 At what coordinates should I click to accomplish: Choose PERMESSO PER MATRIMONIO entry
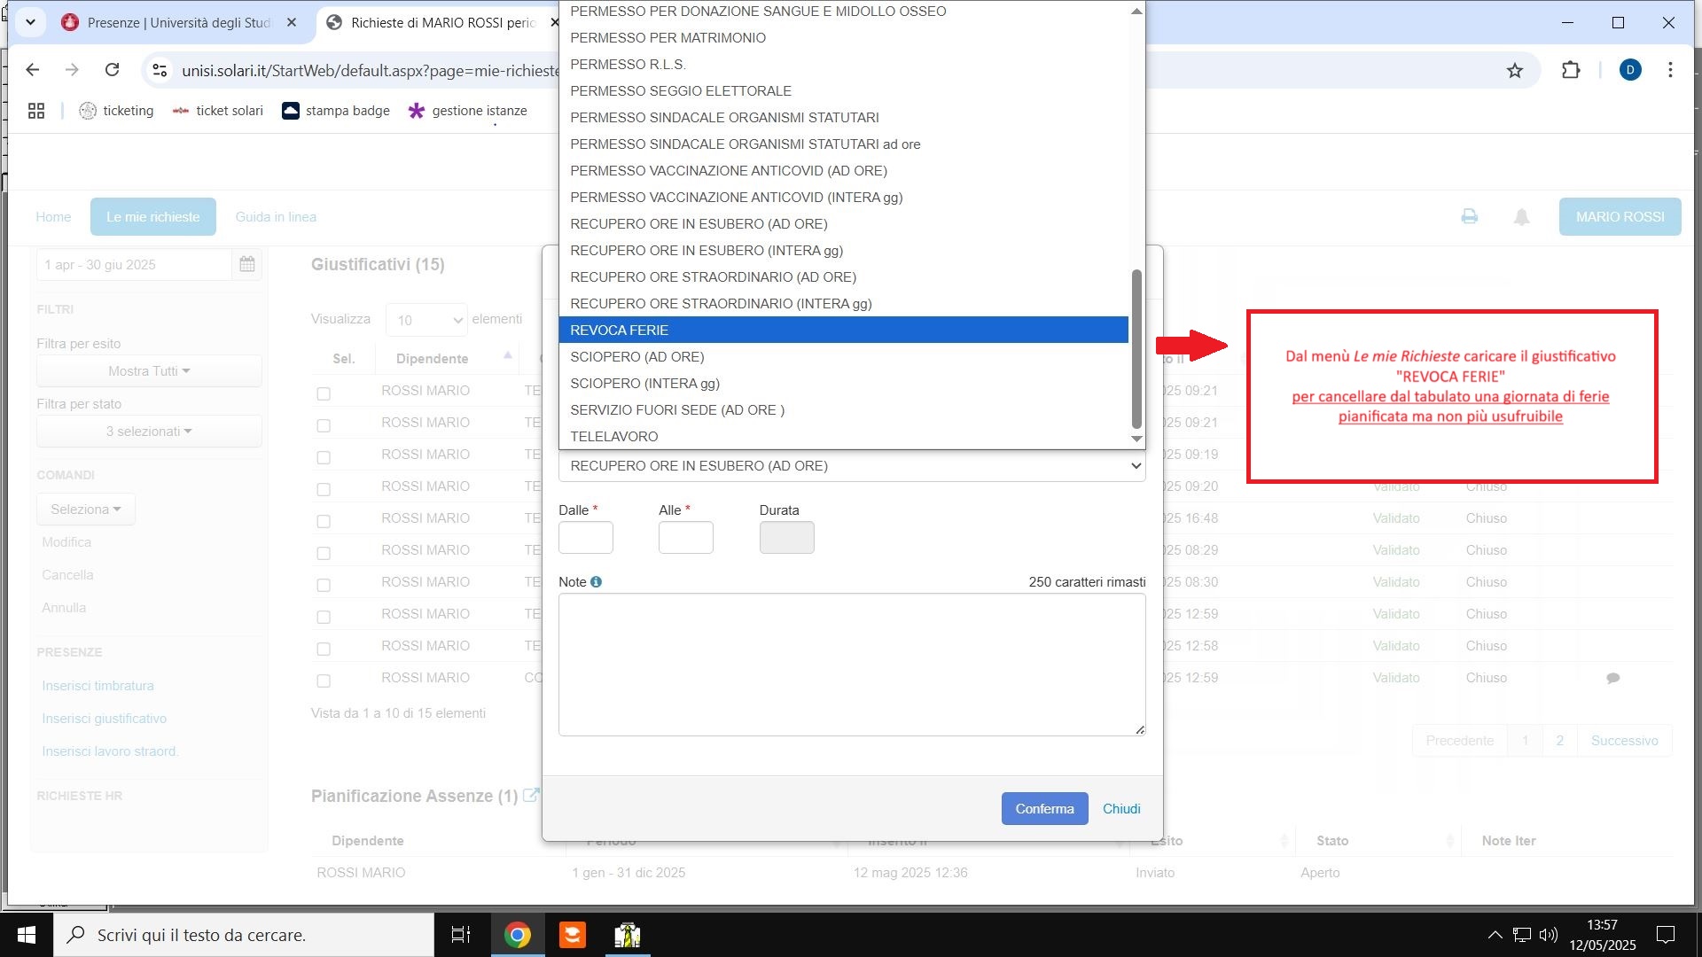point(843,37)
